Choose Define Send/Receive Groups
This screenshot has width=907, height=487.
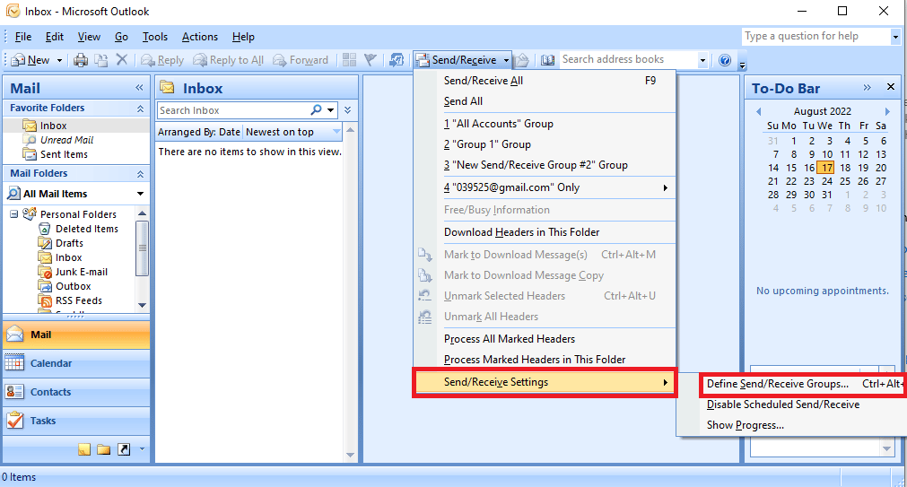point(804,384)
